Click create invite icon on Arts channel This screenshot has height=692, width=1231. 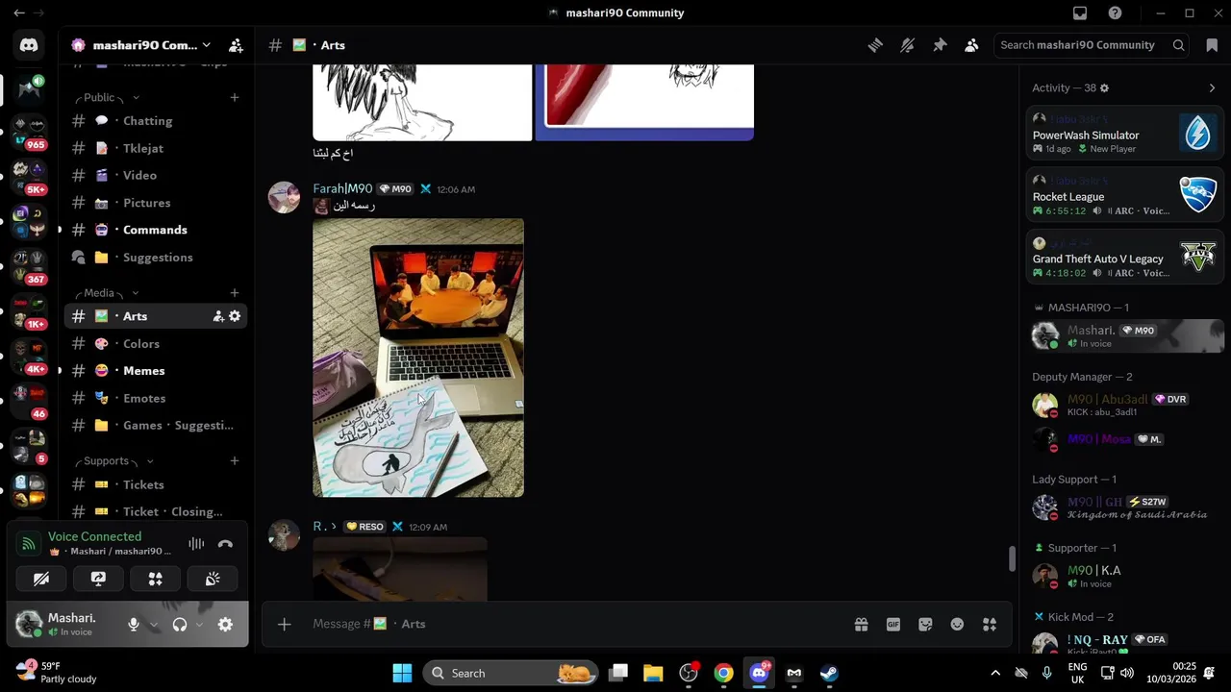point(218,316)
